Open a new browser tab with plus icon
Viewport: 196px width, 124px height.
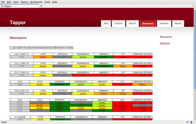(41, 6)
